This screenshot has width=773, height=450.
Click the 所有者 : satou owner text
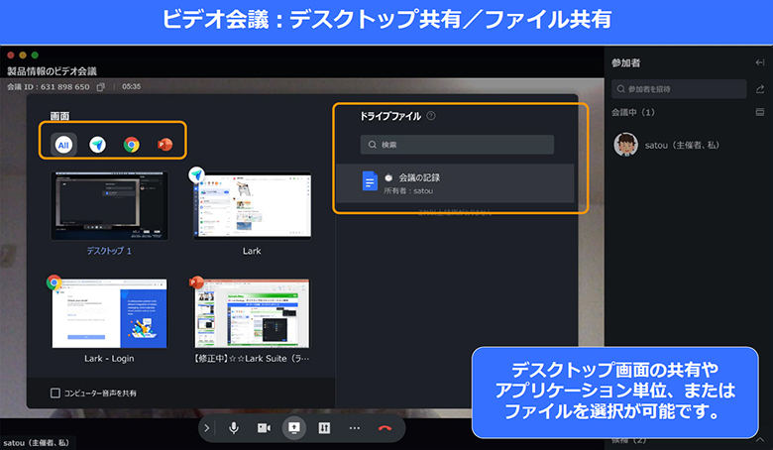click(408, 190)
